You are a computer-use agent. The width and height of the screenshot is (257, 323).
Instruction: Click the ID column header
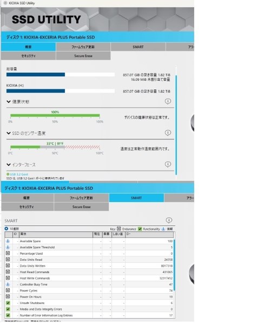(16, 234)
